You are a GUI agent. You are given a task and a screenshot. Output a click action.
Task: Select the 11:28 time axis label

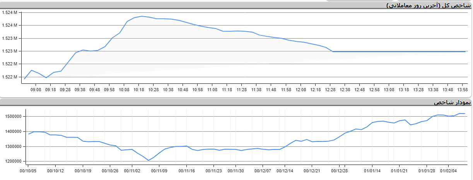coord(241,89)
